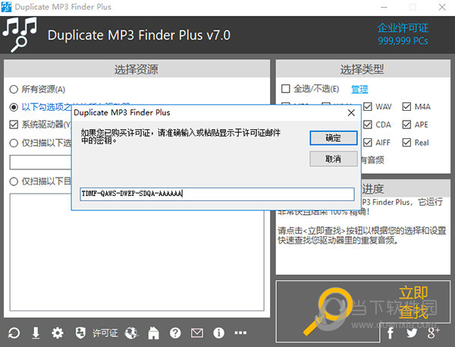This screenshot has height=347, width=455.
Task: Click the email envelope icon
Action: click(x=197, y=333)
